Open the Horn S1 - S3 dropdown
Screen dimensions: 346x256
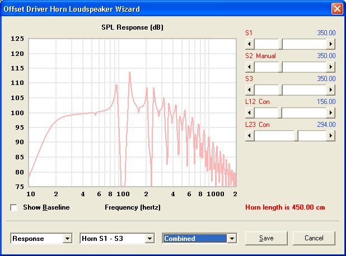[x=149, y=238]
